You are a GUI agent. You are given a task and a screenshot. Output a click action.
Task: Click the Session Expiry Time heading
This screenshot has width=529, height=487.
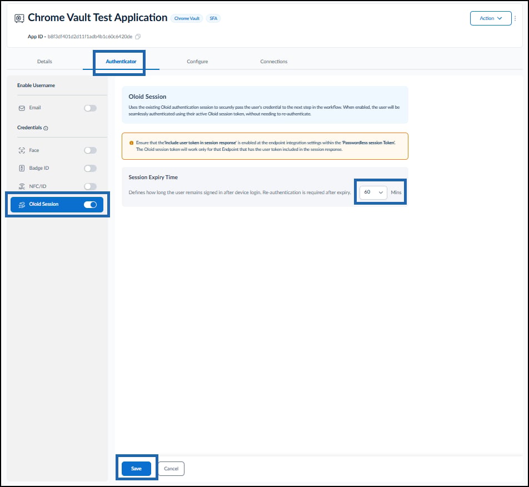pos(153,177)
